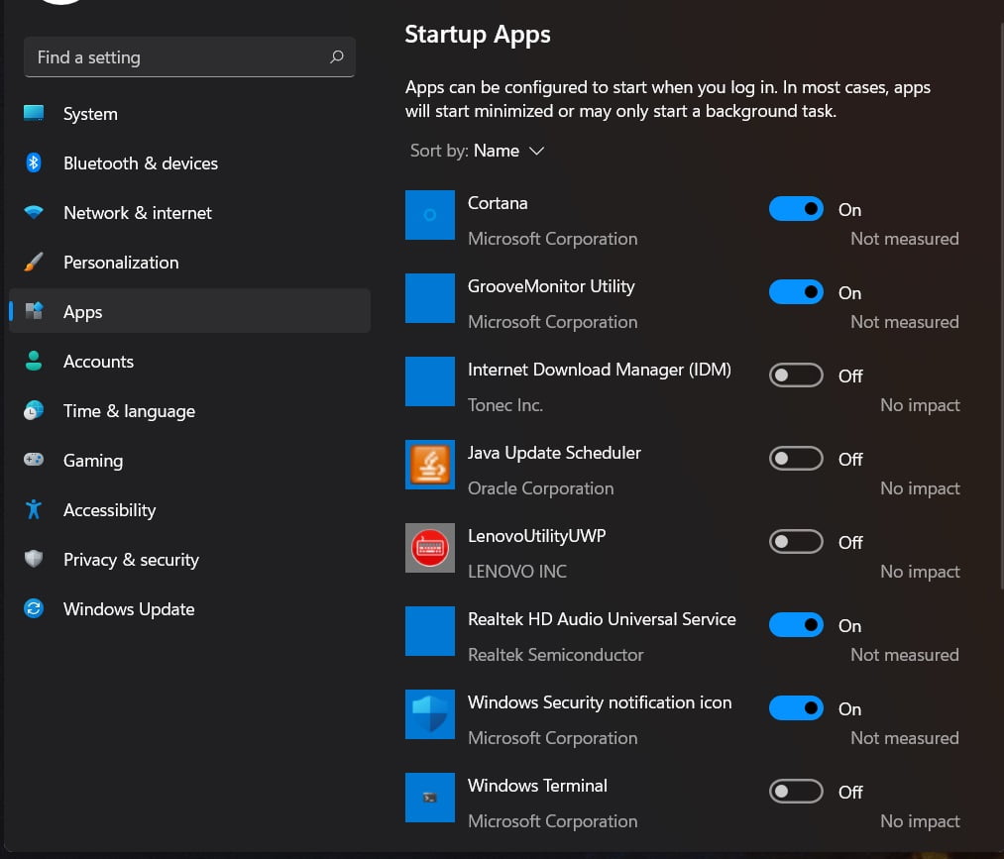The height and width of the screenshot is (859, 1004).
Task: Click the Windows Terminal name text
Action: [537, 786]
